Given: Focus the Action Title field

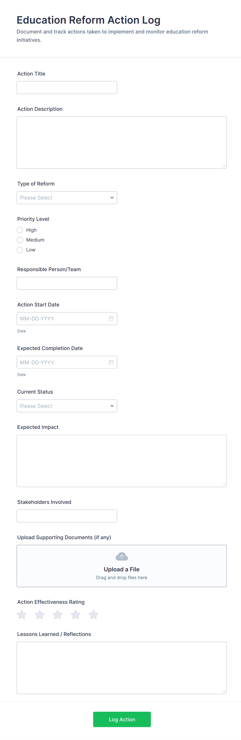Looking at the screenshot, I should 67,88.
